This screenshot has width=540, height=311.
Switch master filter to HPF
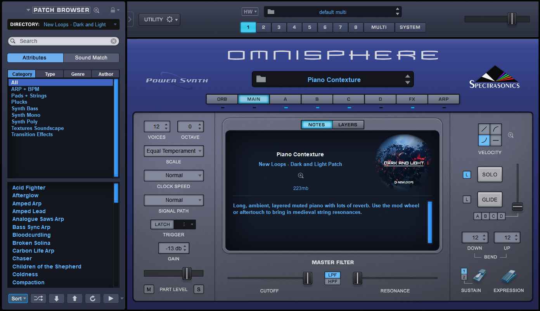(x=332, y=282)
